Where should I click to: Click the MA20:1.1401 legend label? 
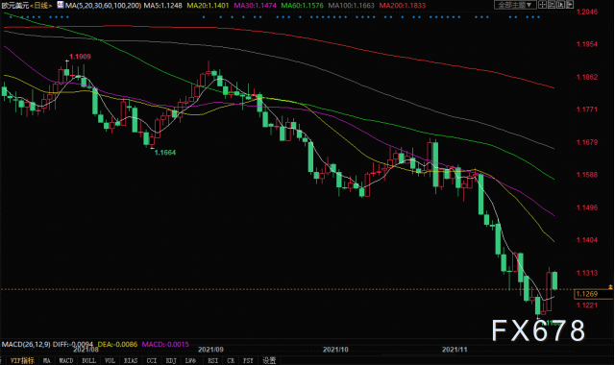[x=208, y=6]
